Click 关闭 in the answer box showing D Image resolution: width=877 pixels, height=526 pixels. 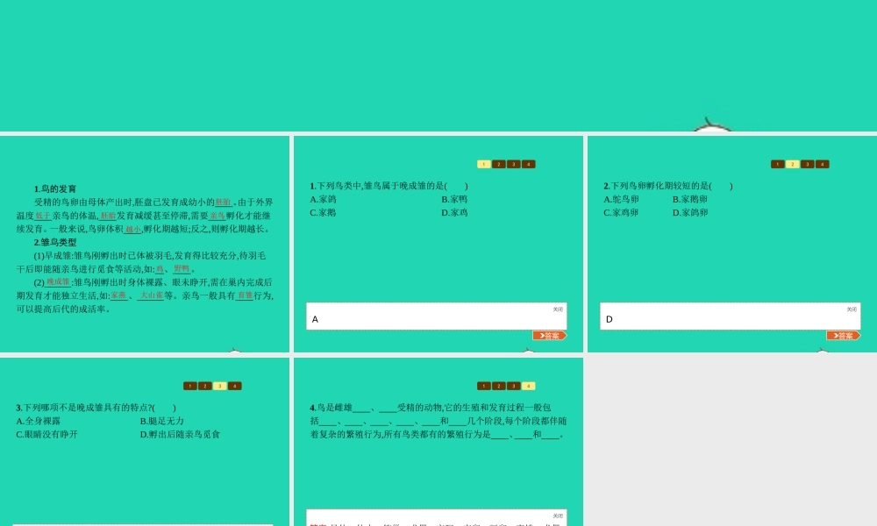pos(852,309)
